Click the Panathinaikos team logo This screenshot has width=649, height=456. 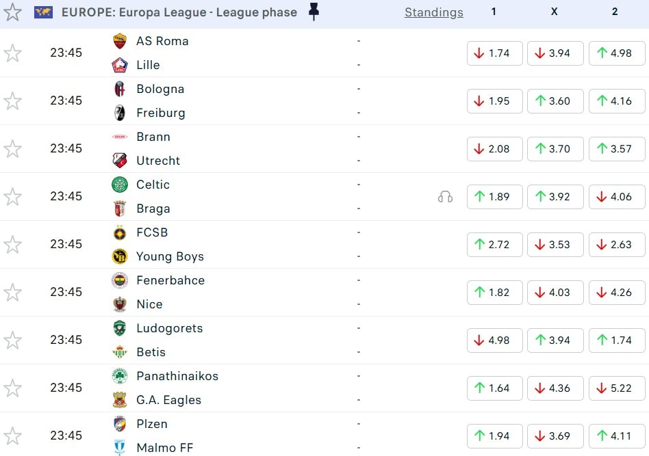click(120, 376)
